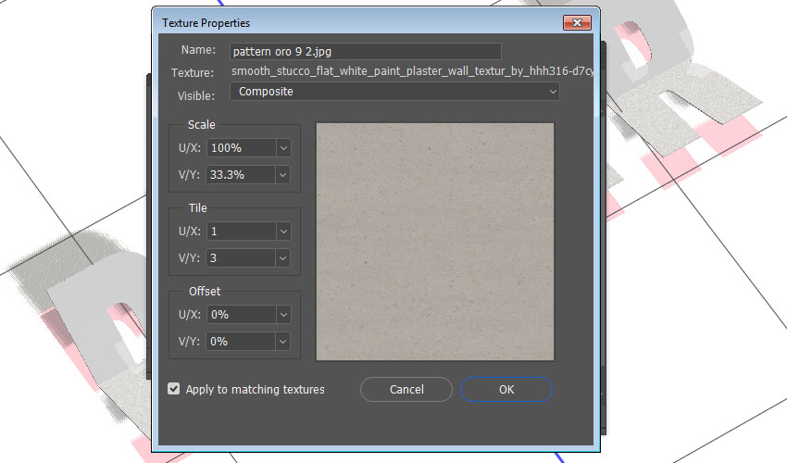
Task: Edit the Name field 'pattern oro 9 2.jpg'
Action: tap(366, 51)
